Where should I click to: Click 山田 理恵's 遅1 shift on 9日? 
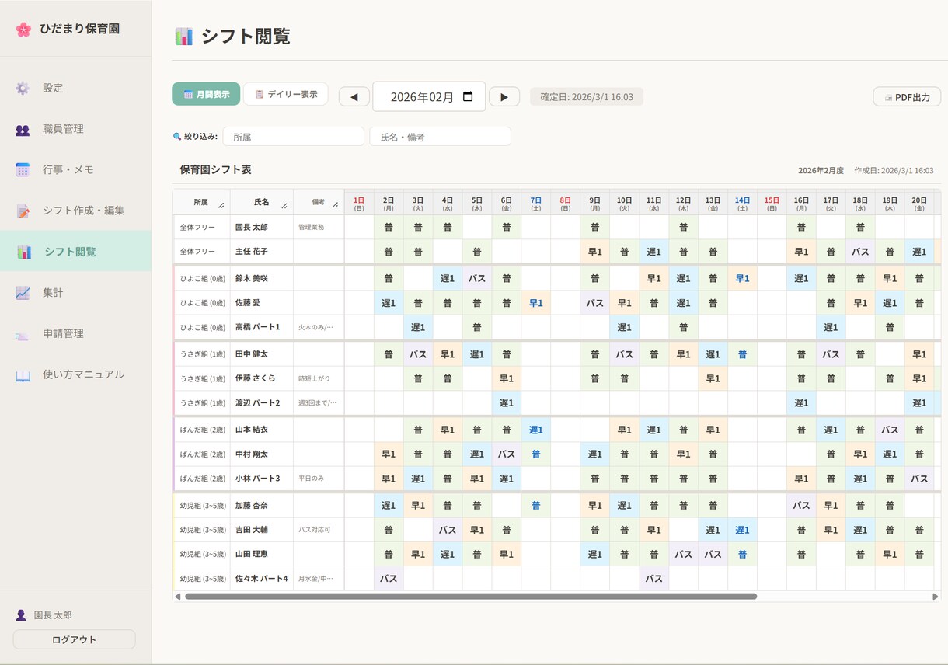pyautogui.click(x=595, y=555)
